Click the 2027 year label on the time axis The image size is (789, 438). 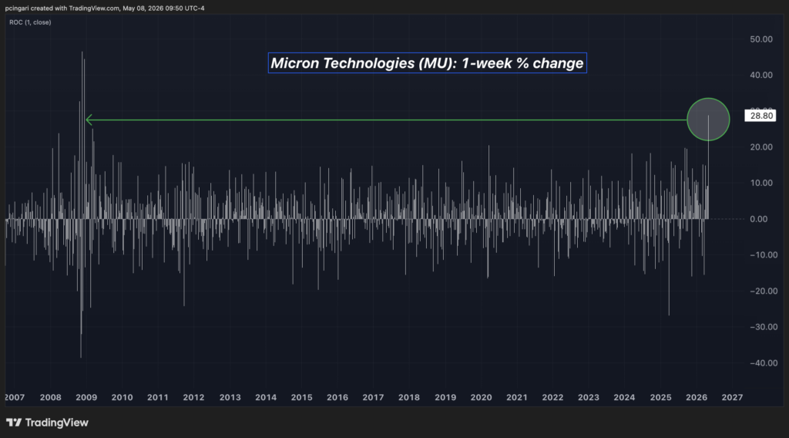732,397
